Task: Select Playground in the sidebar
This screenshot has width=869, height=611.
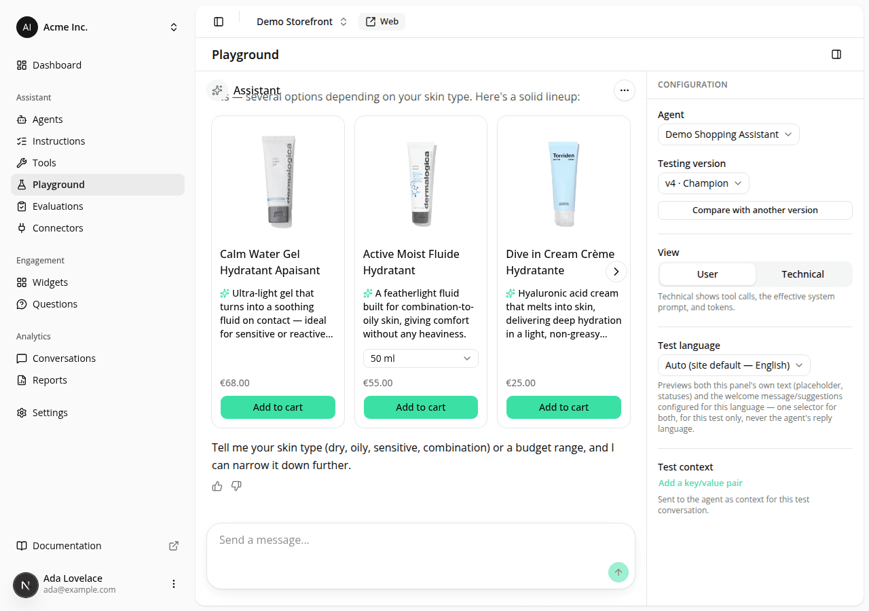Action: 98,185
